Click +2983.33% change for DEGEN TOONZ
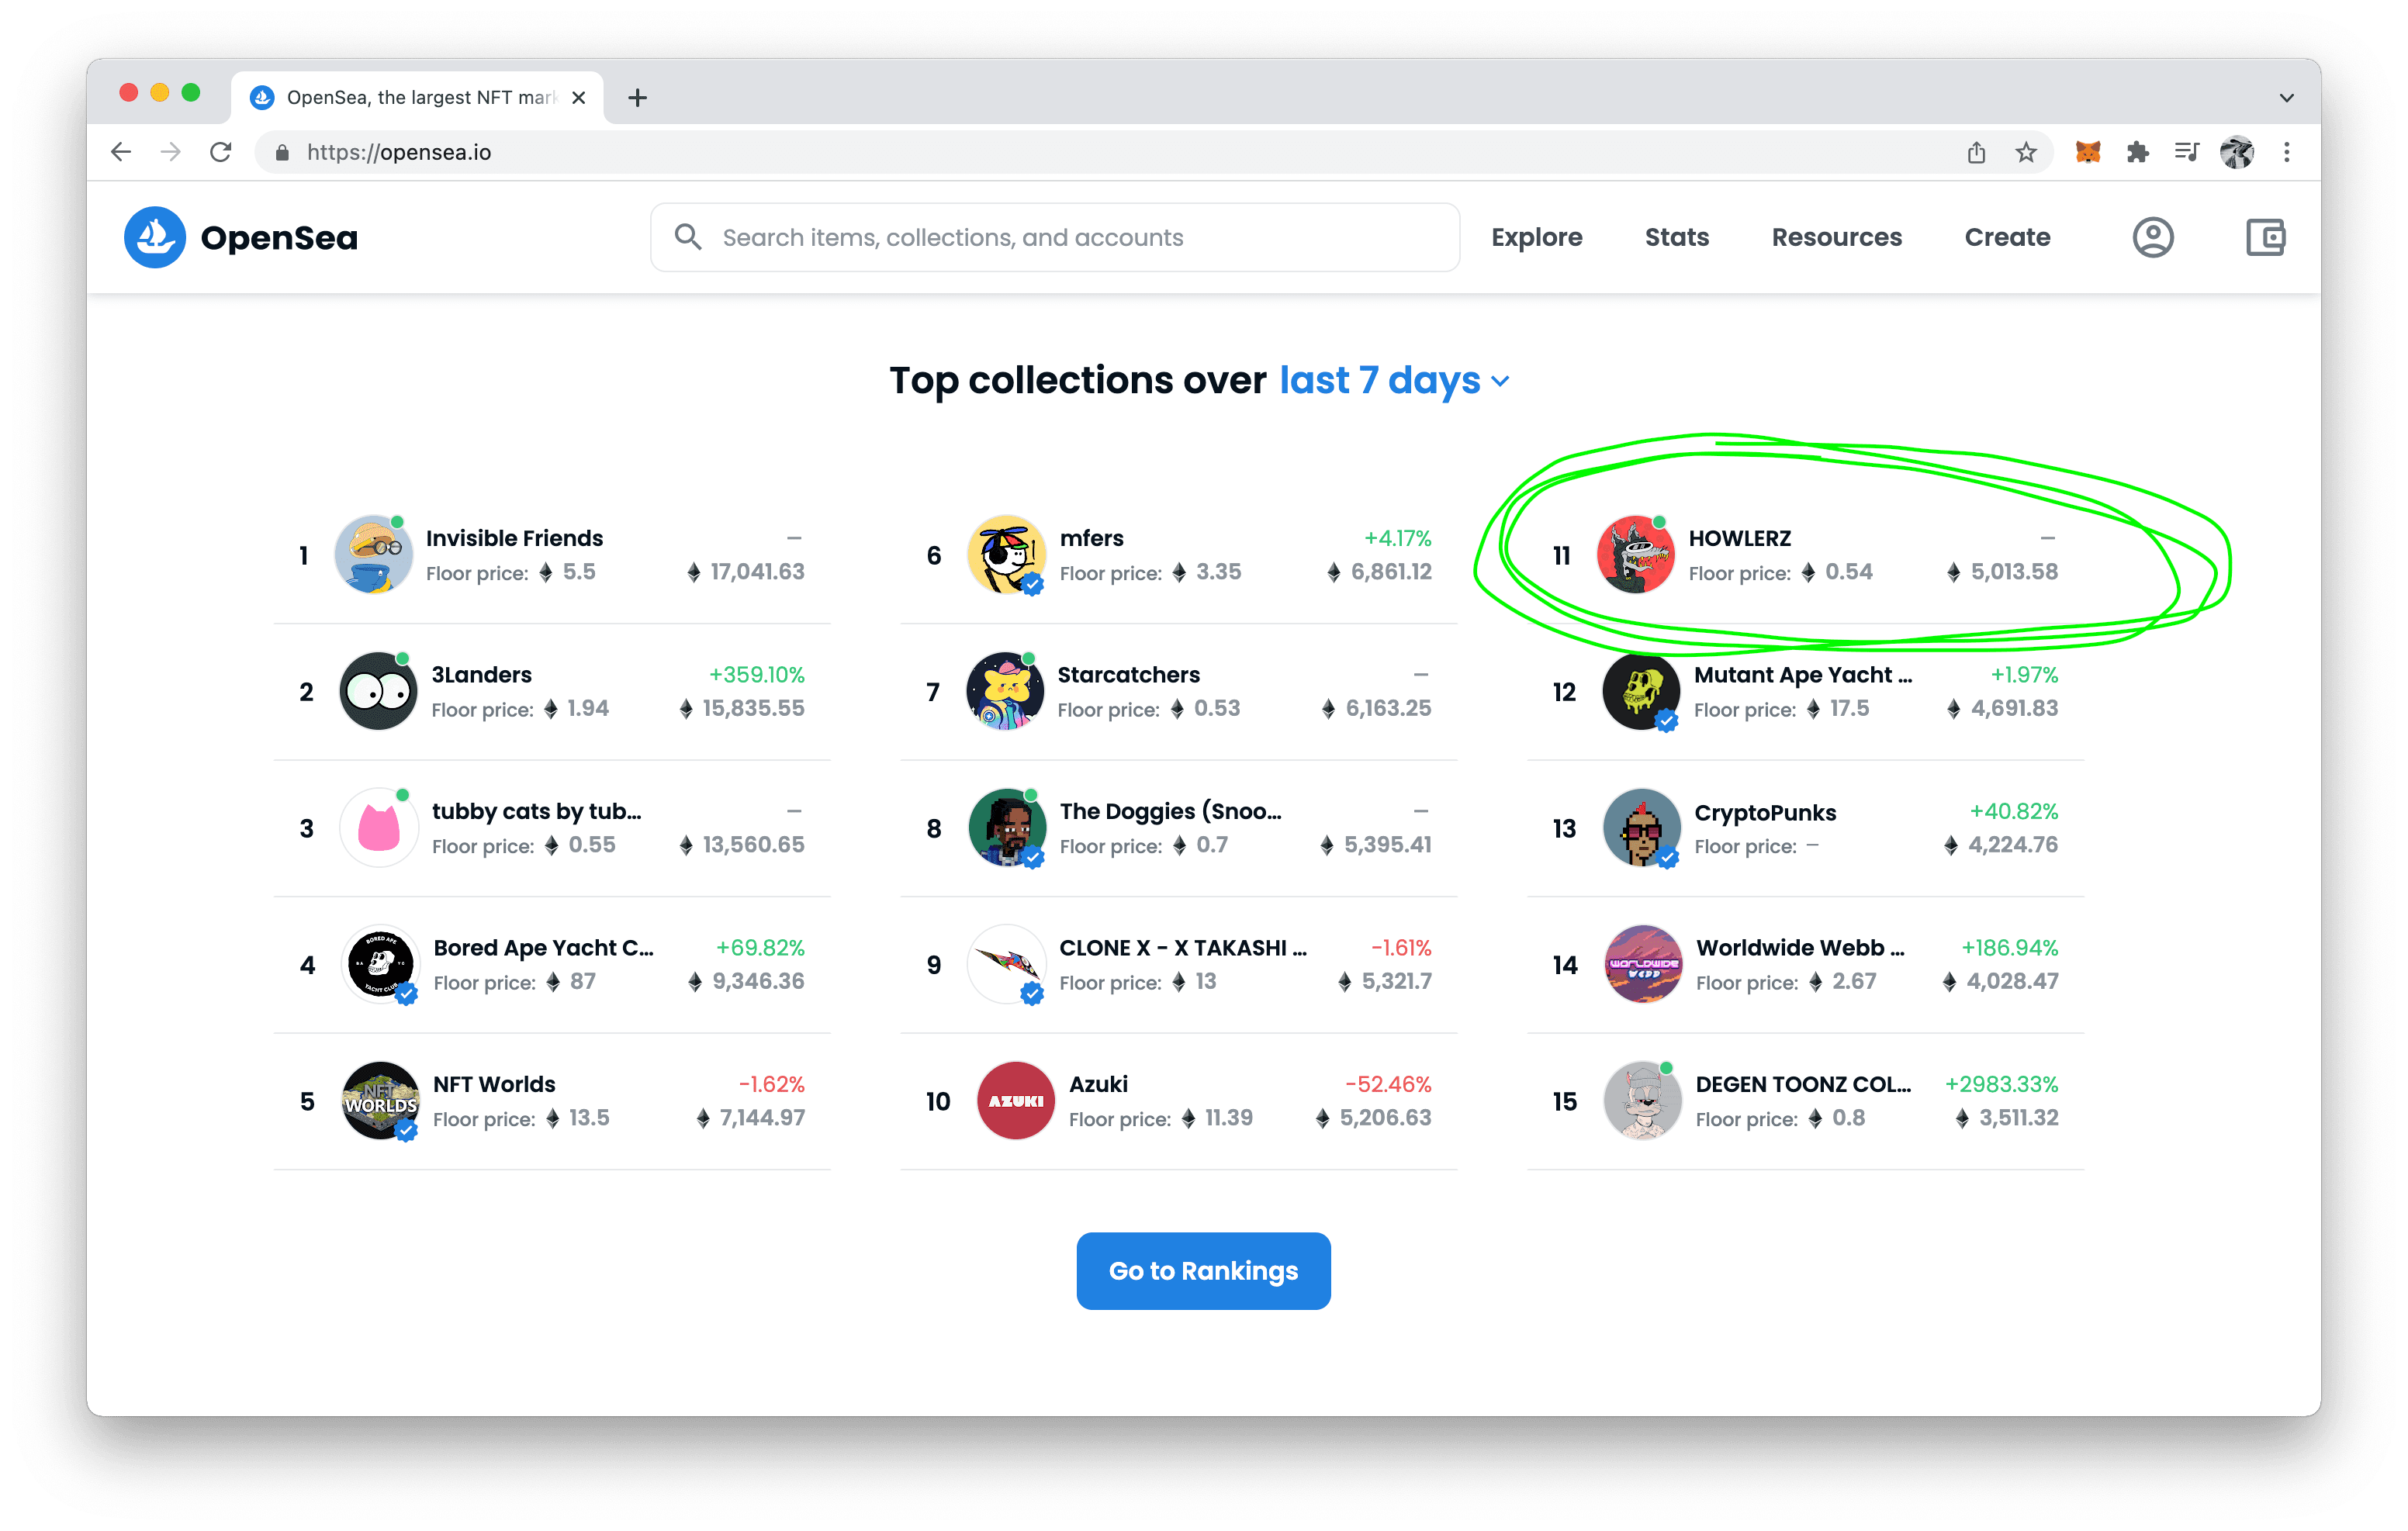Viewport: 2408px width, 1531px height. pos(2001,1084)
